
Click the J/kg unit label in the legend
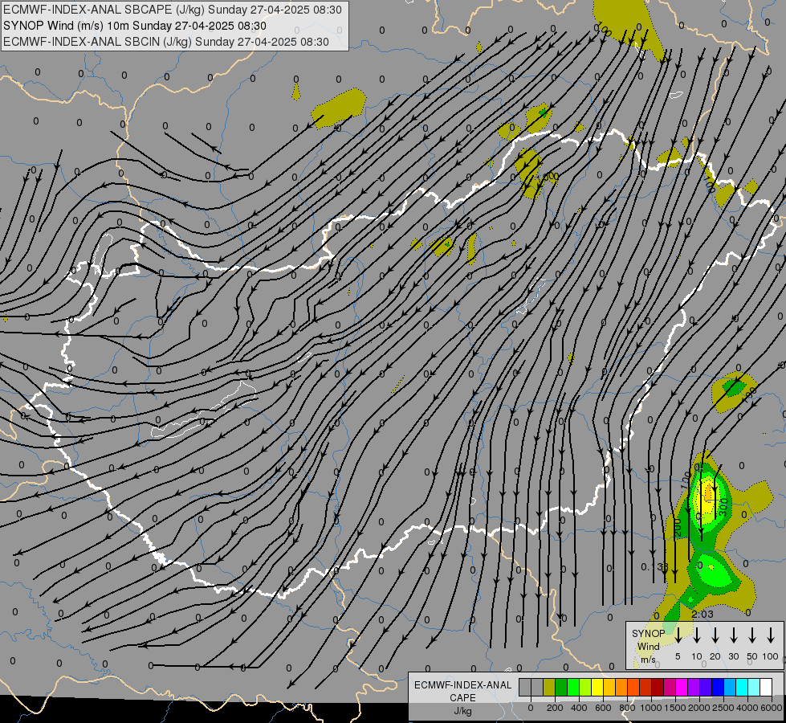[462, 711]
